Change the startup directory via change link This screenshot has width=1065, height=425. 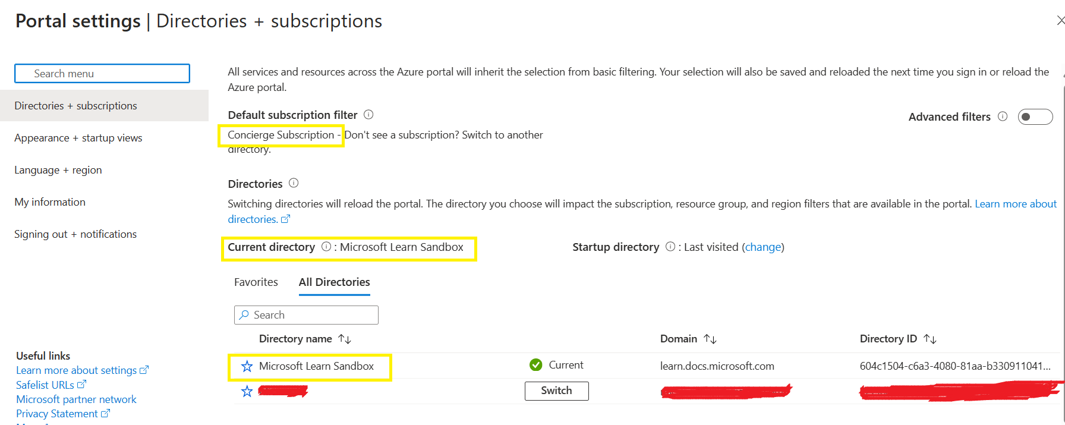coord(763,247)
